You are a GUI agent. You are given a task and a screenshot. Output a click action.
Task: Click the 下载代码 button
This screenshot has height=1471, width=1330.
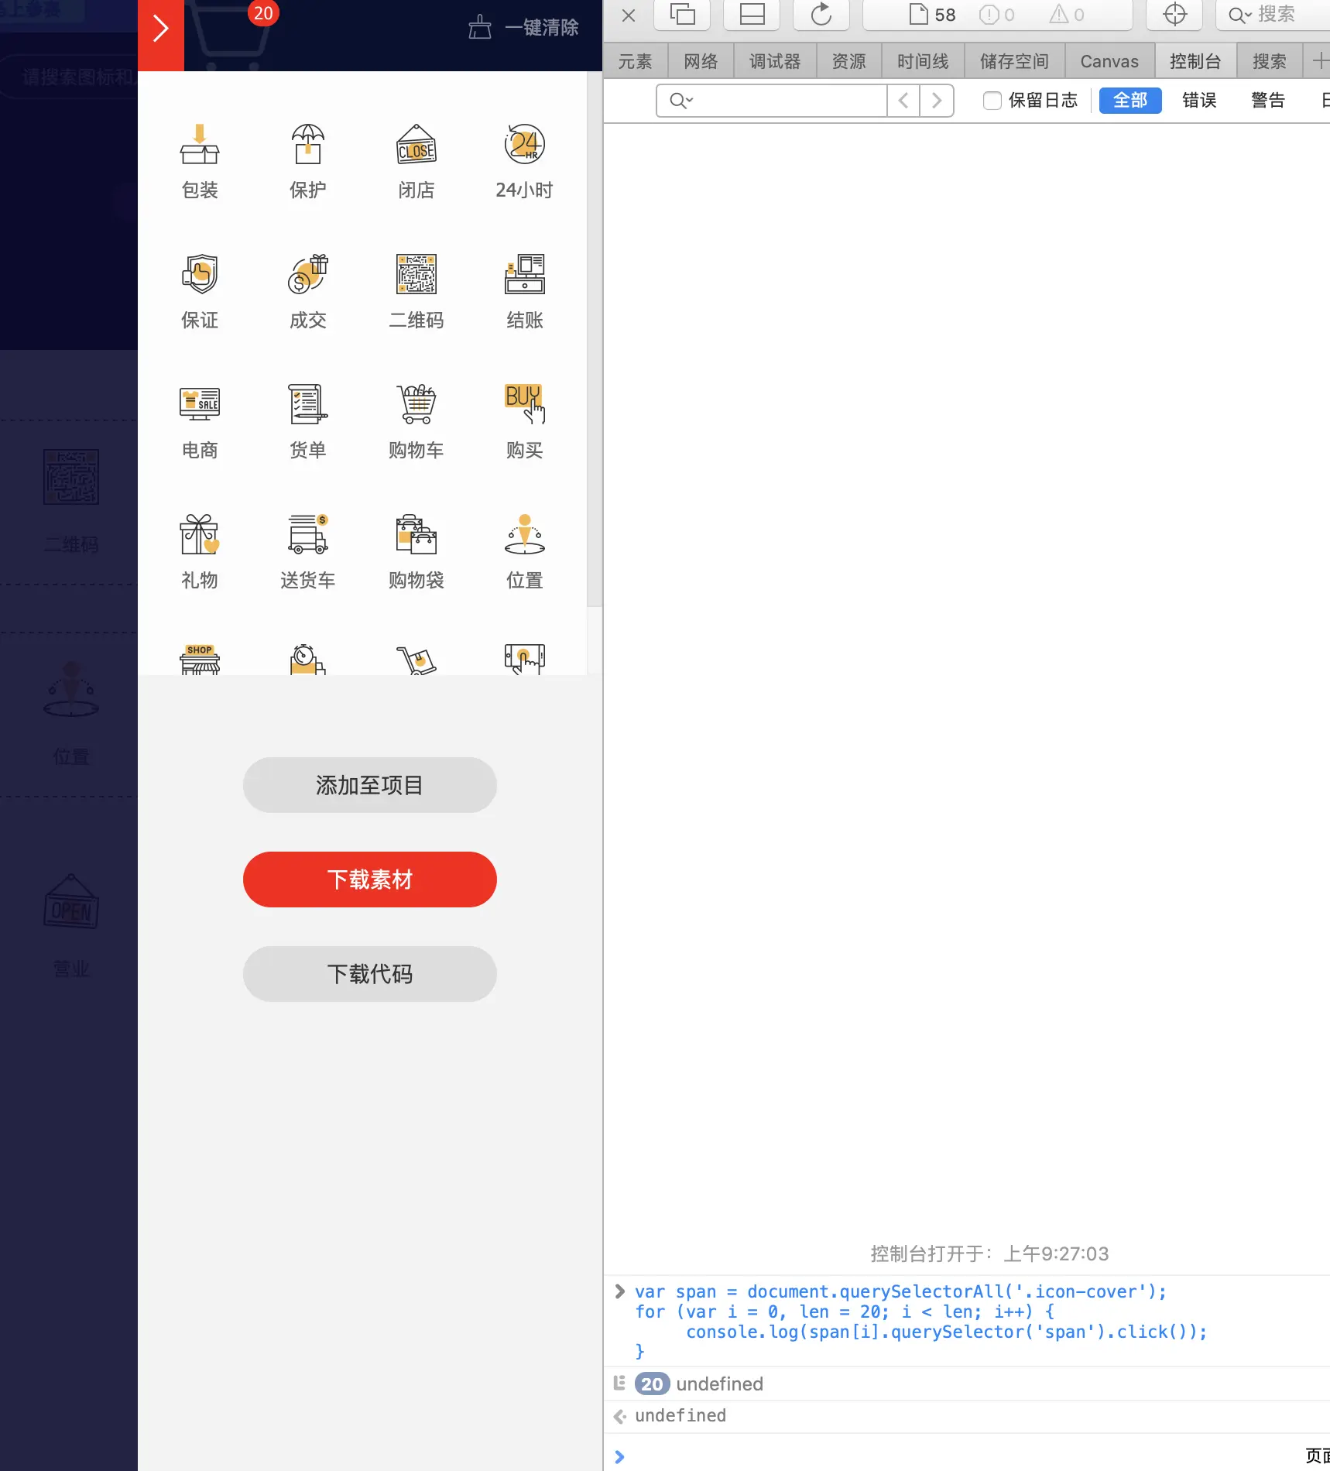pyautogui.click(x=370, y=974)
